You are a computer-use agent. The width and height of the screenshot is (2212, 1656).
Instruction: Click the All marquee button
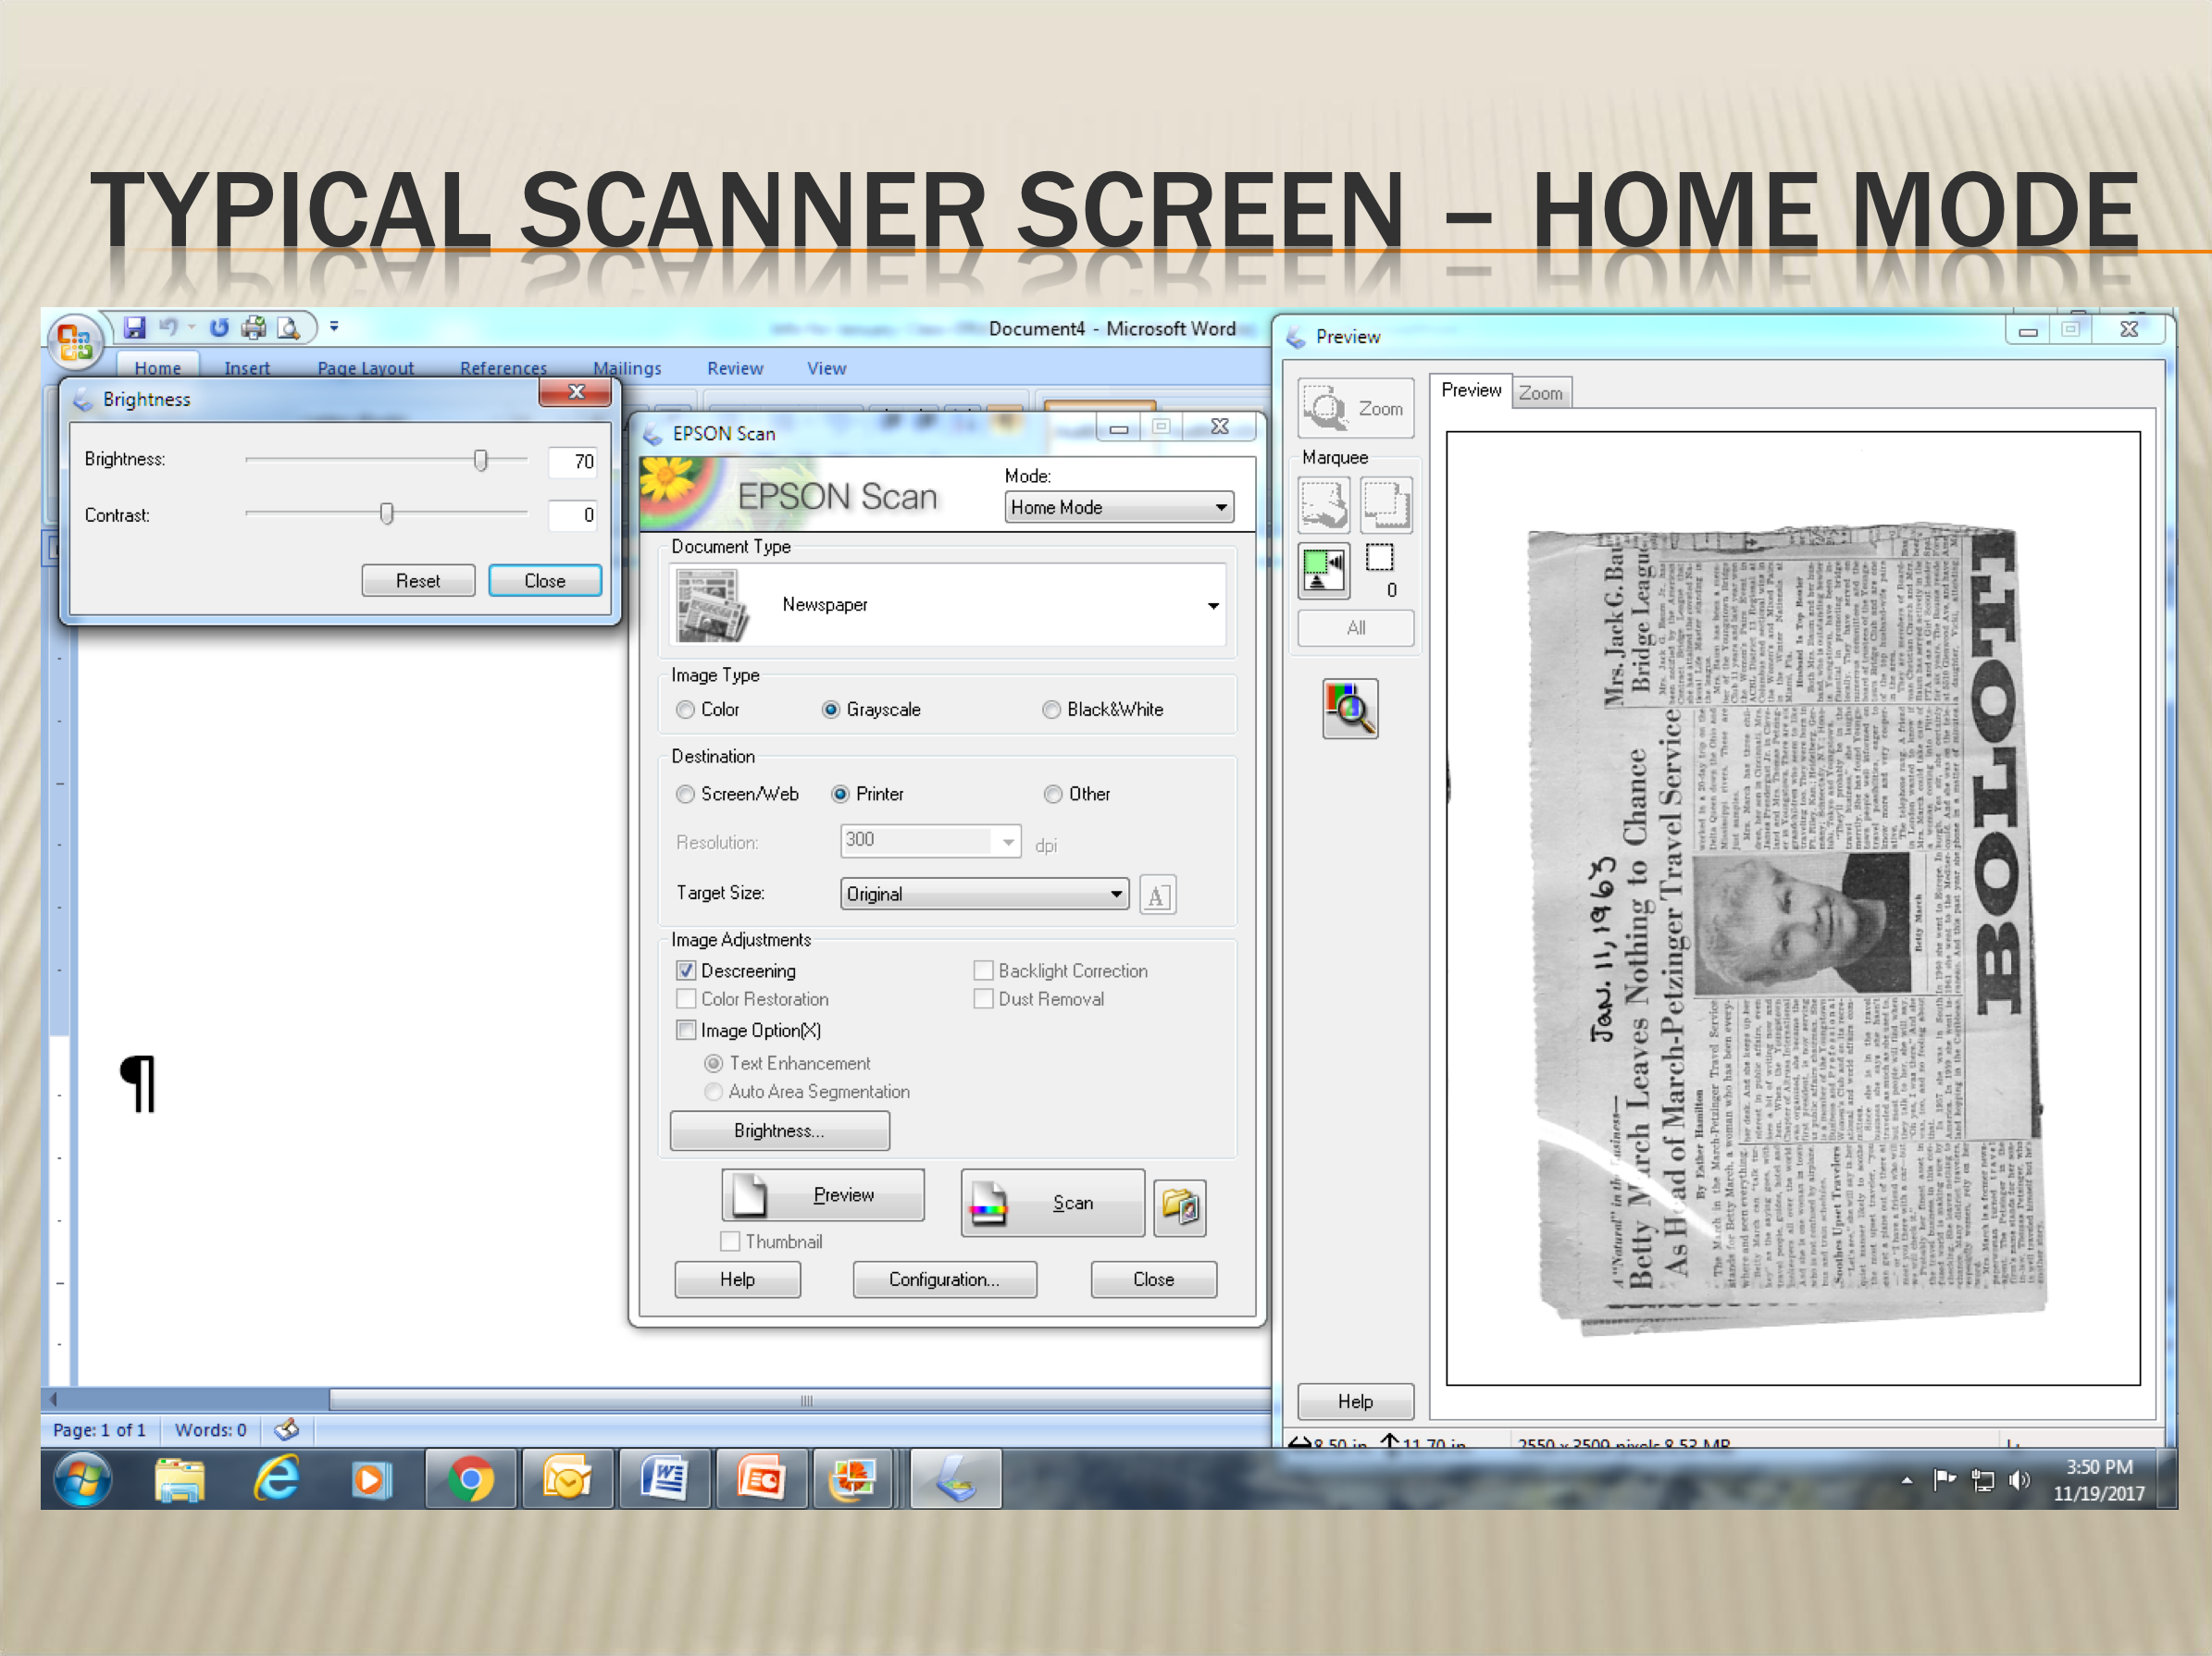[x=1355, y=627]
